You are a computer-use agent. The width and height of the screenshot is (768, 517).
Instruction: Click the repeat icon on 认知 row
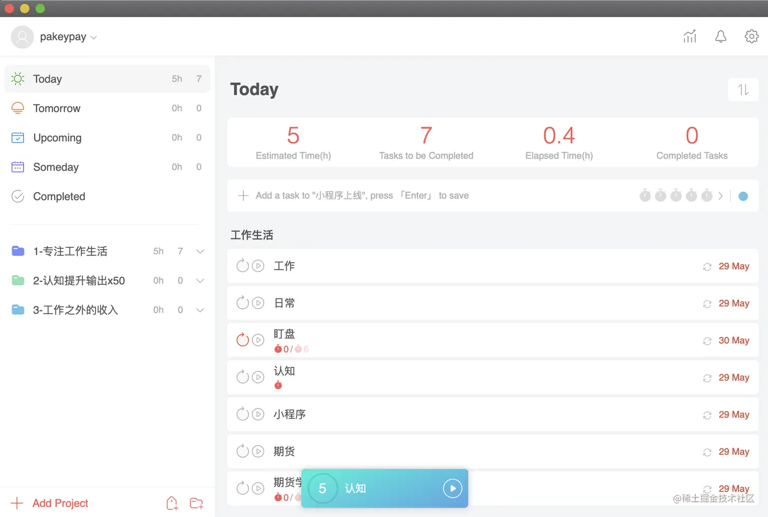pos(707,378)
